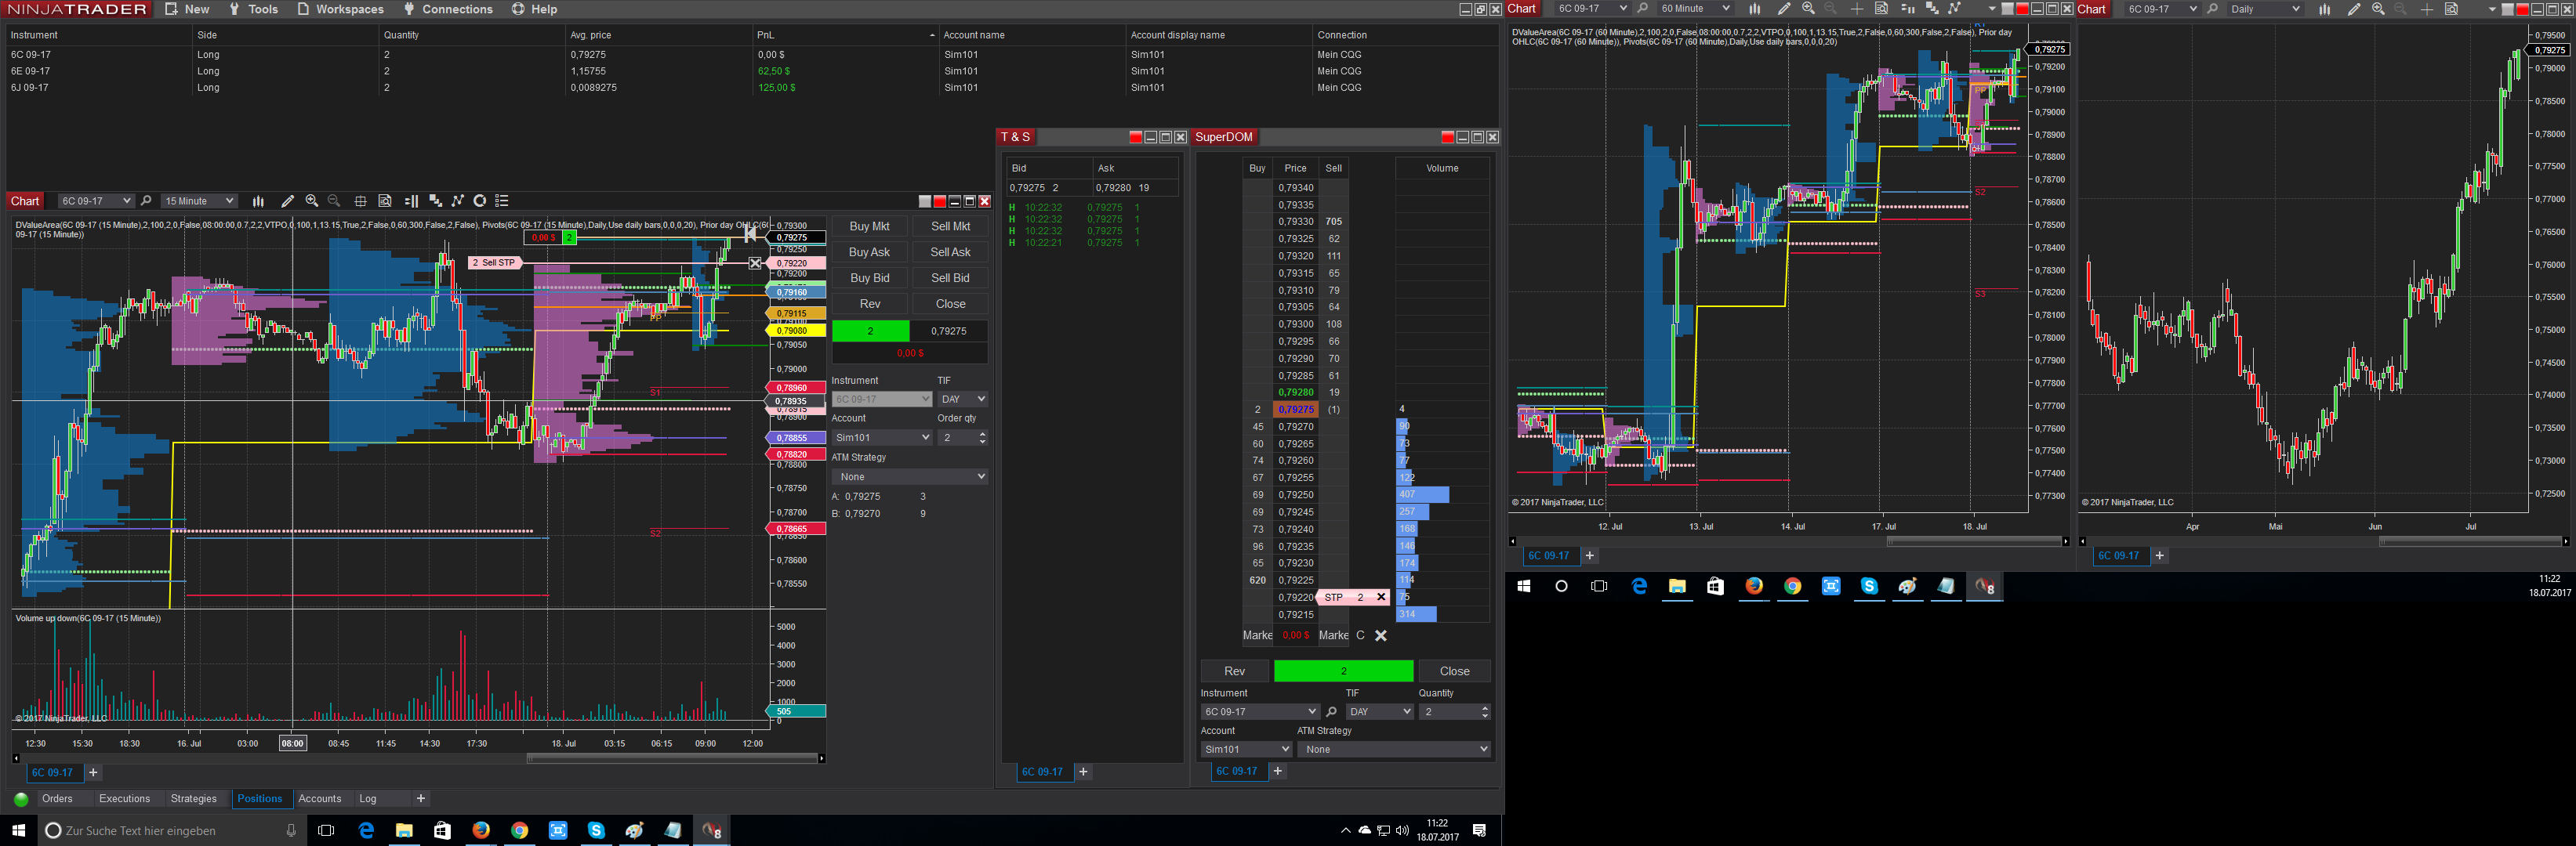Open ATM Strategy dropdown in SuperDOM

click(x=1394, y=749)
